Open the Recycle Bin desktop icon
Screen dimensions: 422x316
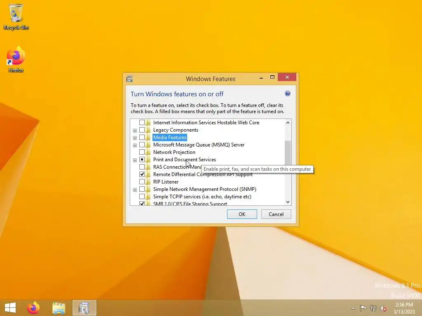click(16, 16)
